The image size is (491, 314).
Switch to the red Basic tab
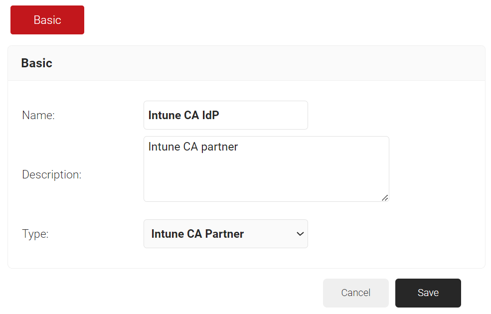click(x=47, y=20)
